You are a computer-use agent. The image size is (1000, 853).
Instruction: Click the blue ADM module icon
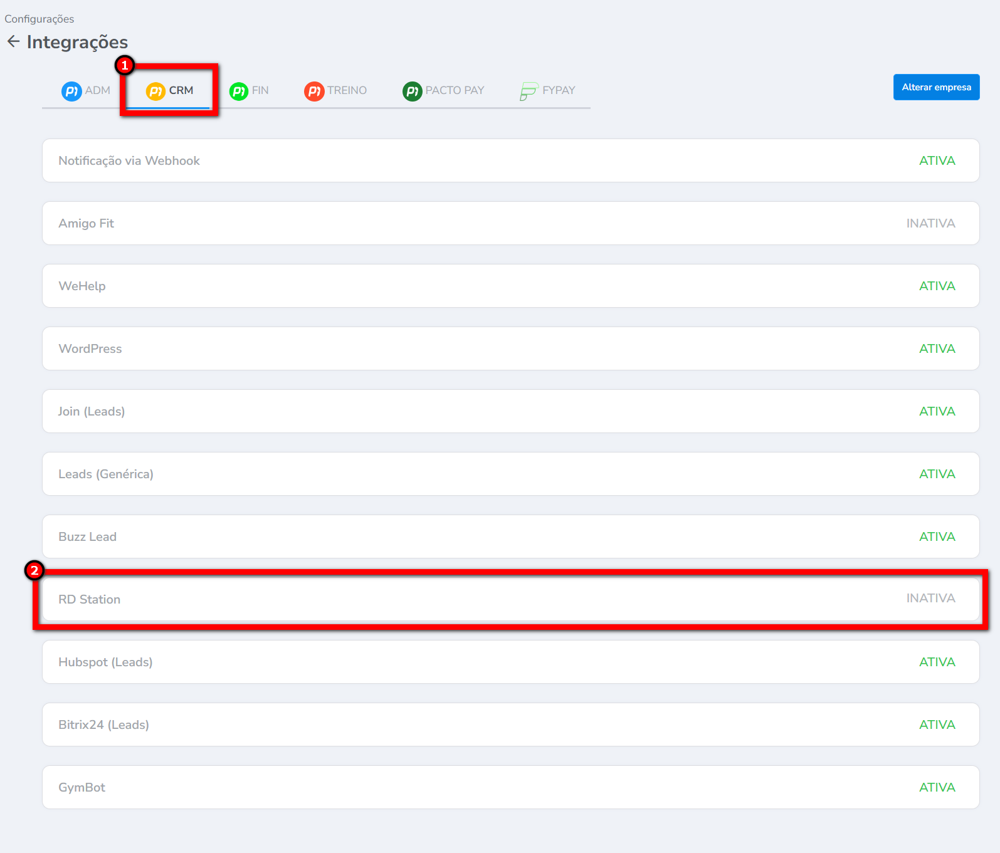(x=71, y=91)
